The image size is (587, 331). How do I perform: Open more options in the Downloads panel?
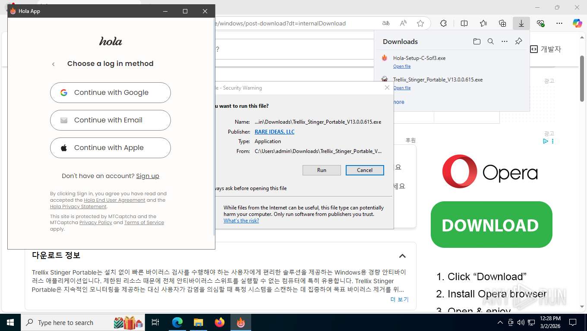click(x=505, y=41)
